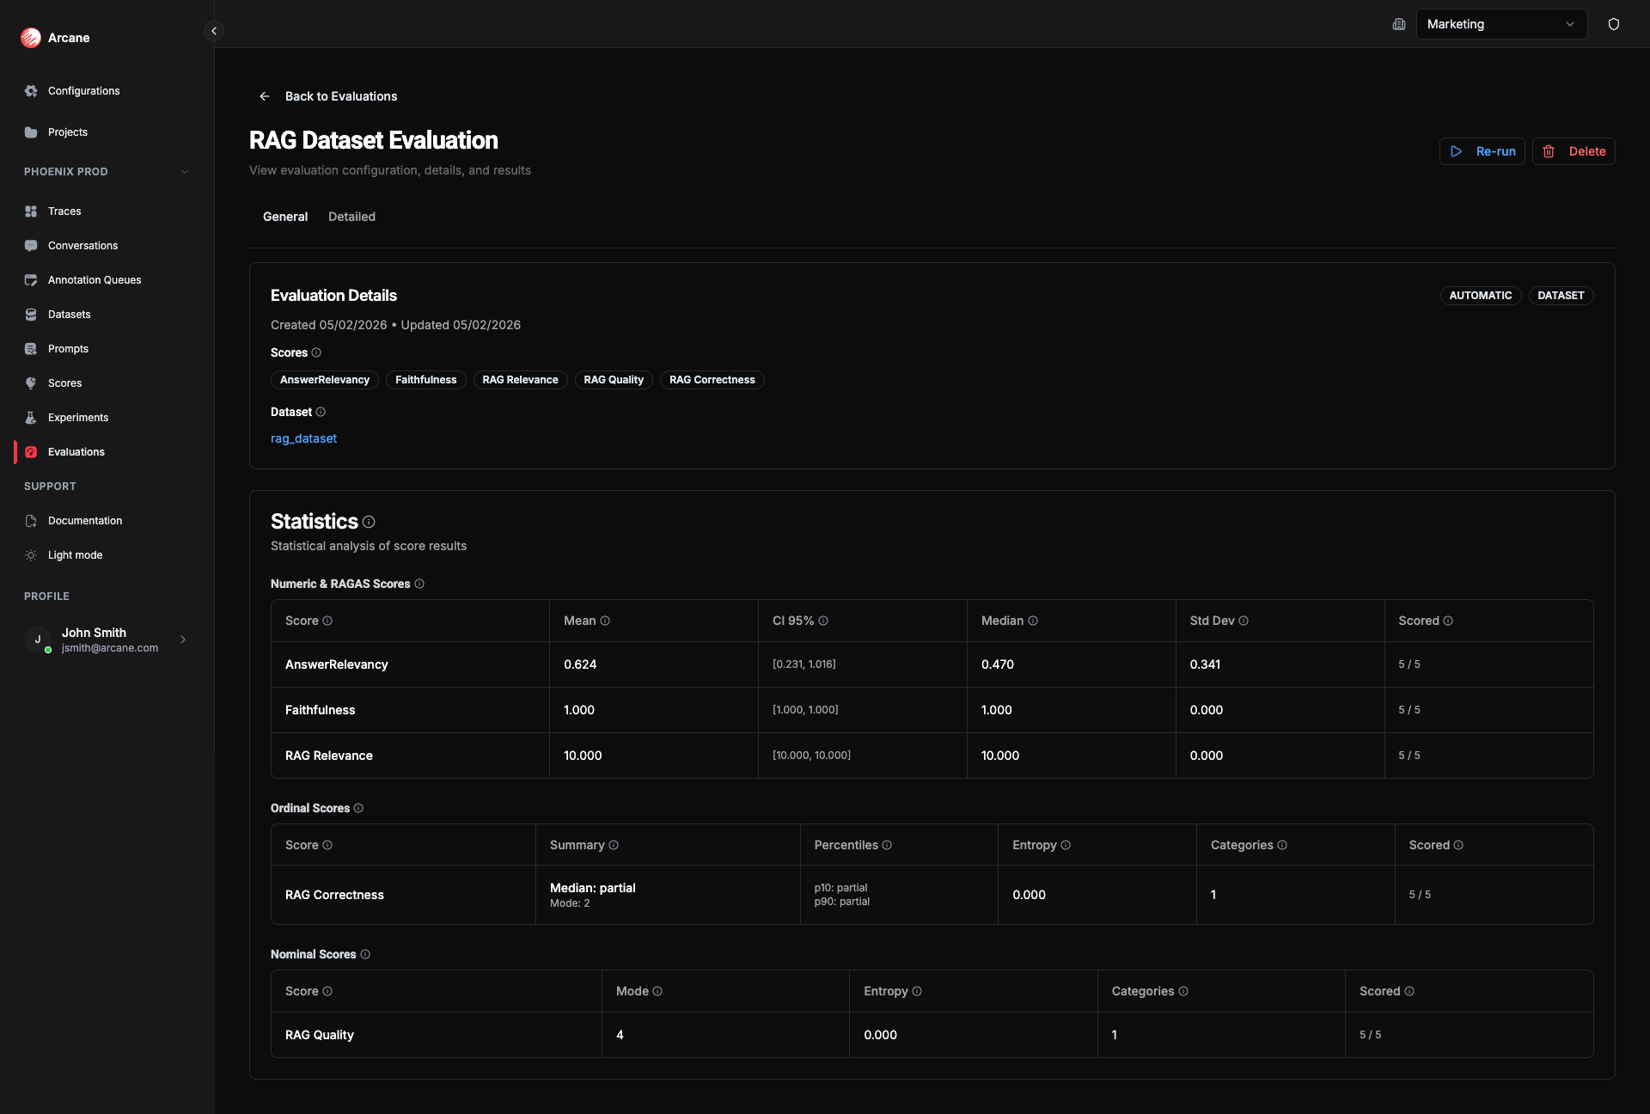
Task: Open the Experiments icon
Action: coord(31,417)
